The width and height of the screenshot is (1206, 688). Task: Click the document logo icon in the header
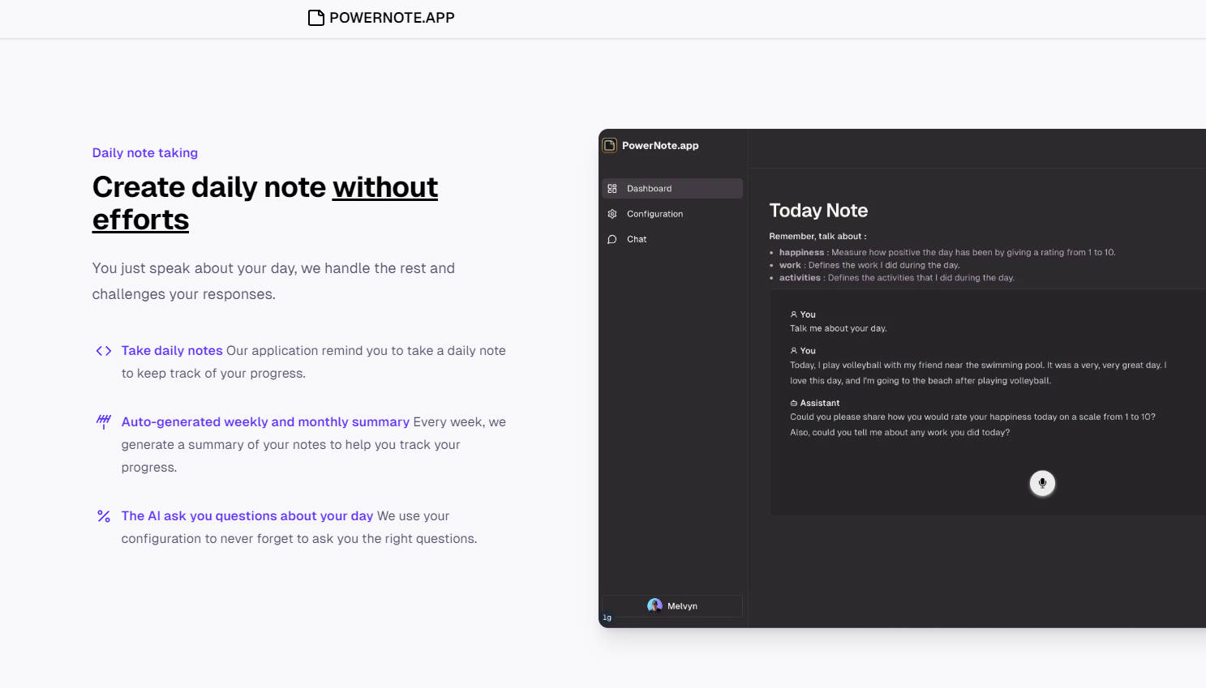315,18
